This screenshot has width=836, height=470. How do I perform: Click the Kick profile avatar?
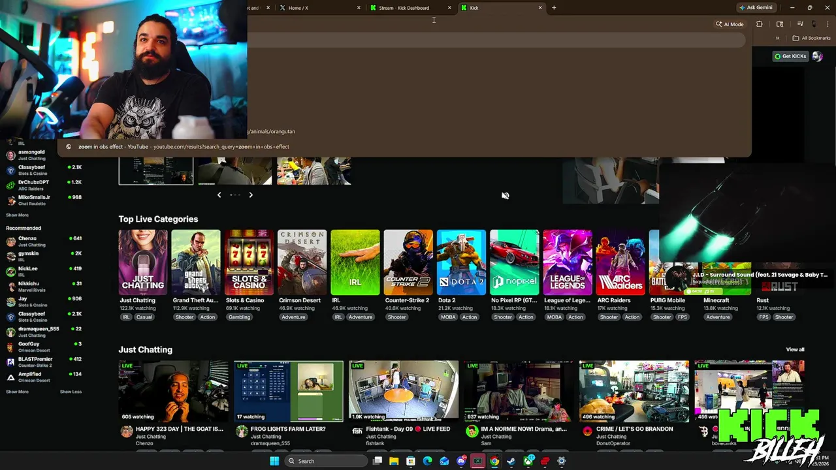pos(817,56)
